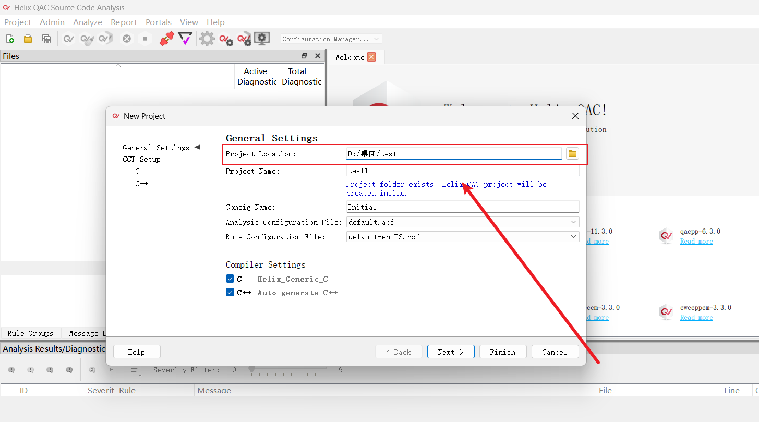
Task: Click the monitor with gear icon
Action: pos(262,39)
